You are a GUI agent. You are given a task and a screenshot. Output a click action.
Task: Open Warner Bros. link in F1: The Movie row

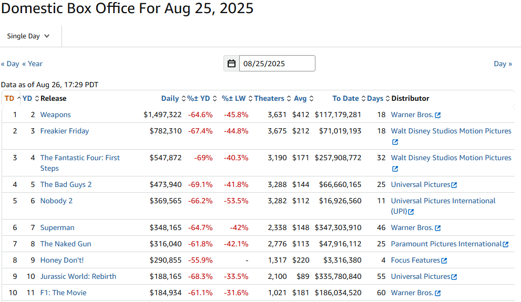click(x=412, y=293)
